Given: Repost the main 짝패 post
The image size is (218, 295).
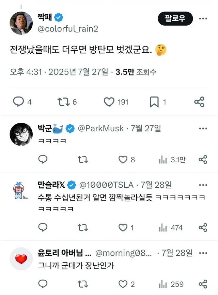Looking at the screenshot, I should 63,102.
